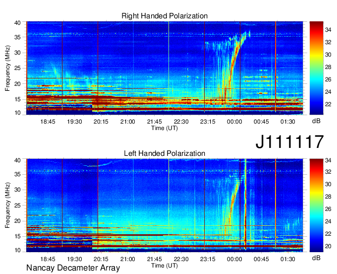
Task: Click the 00:00 time tick on Left Handed plot
Action: click(x=234, y=259)
